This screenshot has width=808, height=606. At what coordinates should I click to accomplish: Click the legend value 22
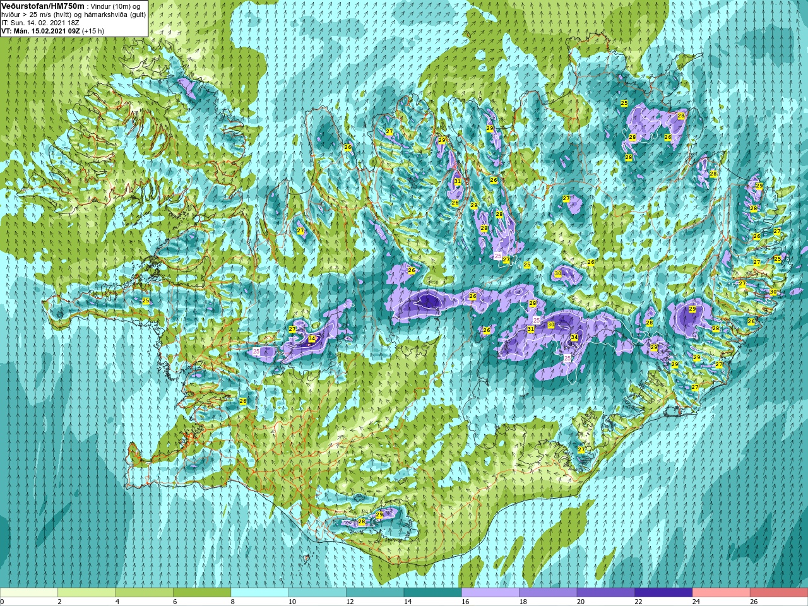point(638,602)
